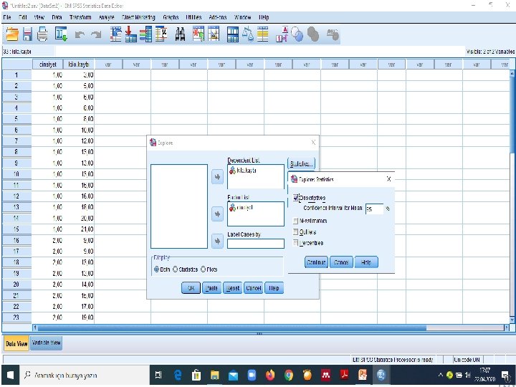Click the Run descriptive statistics icon
This screenshot has height=387, width=516.
[161, 34]
